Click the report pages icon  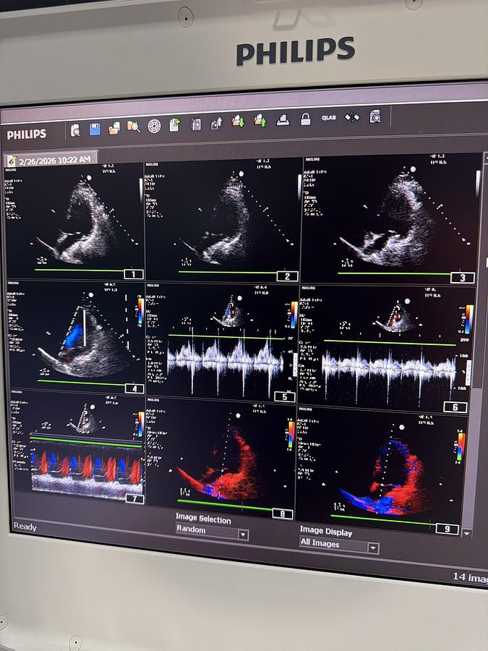click(196, 124)
